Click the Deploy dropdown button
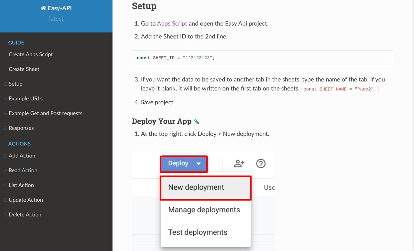The image size is (414, 251). point(184,164)
